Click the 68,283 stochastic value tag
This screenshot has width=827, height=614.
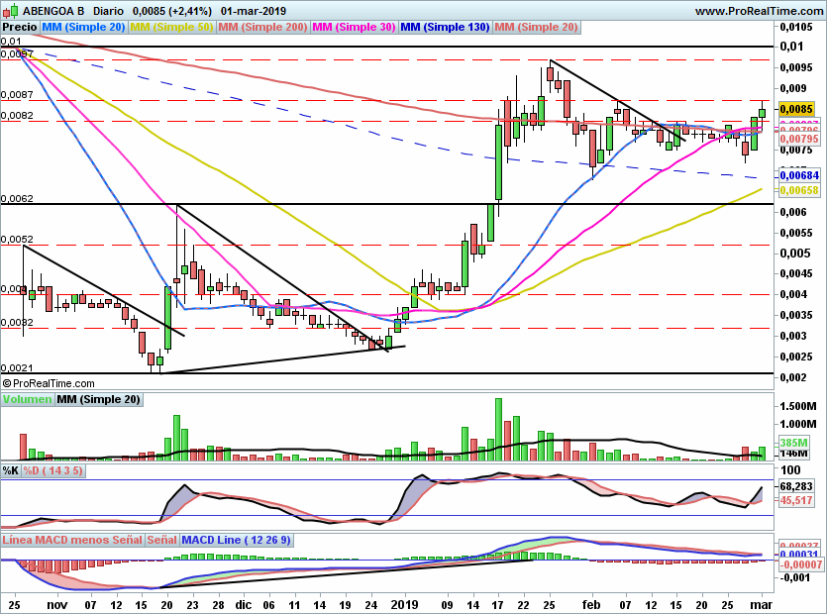(x=796, y=486)
